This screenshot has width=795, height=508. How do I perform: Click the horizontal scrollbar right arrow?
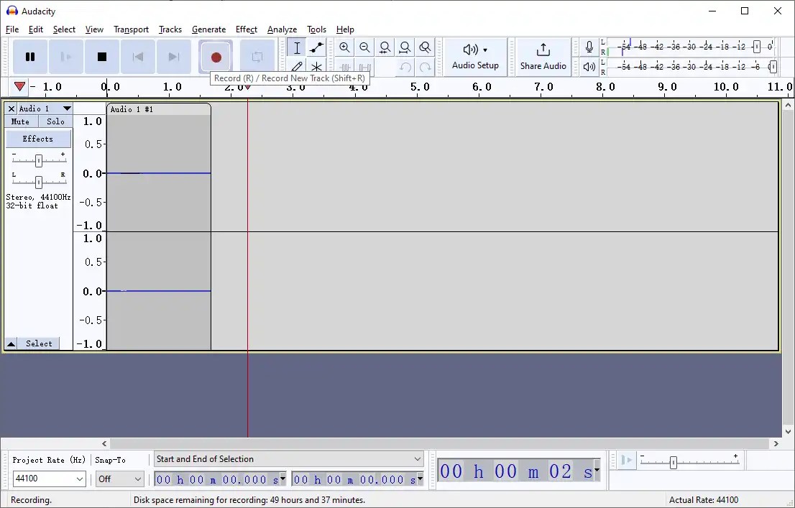(776, 443)
